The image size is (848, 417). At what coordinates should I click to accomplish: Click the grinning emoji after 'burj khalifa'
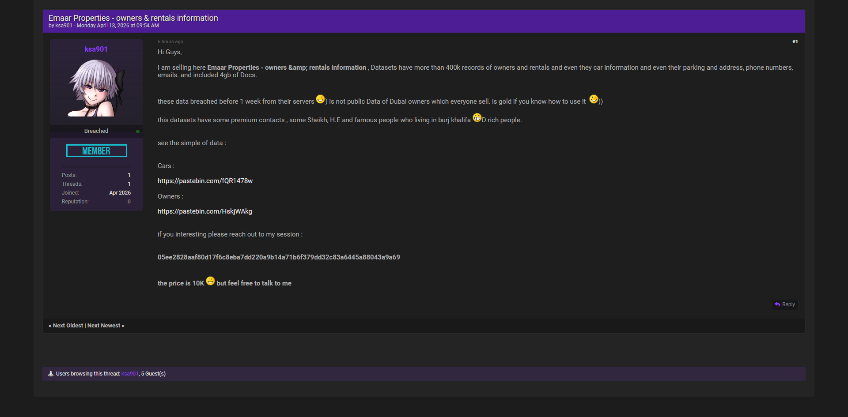click(x=477, y=118)
